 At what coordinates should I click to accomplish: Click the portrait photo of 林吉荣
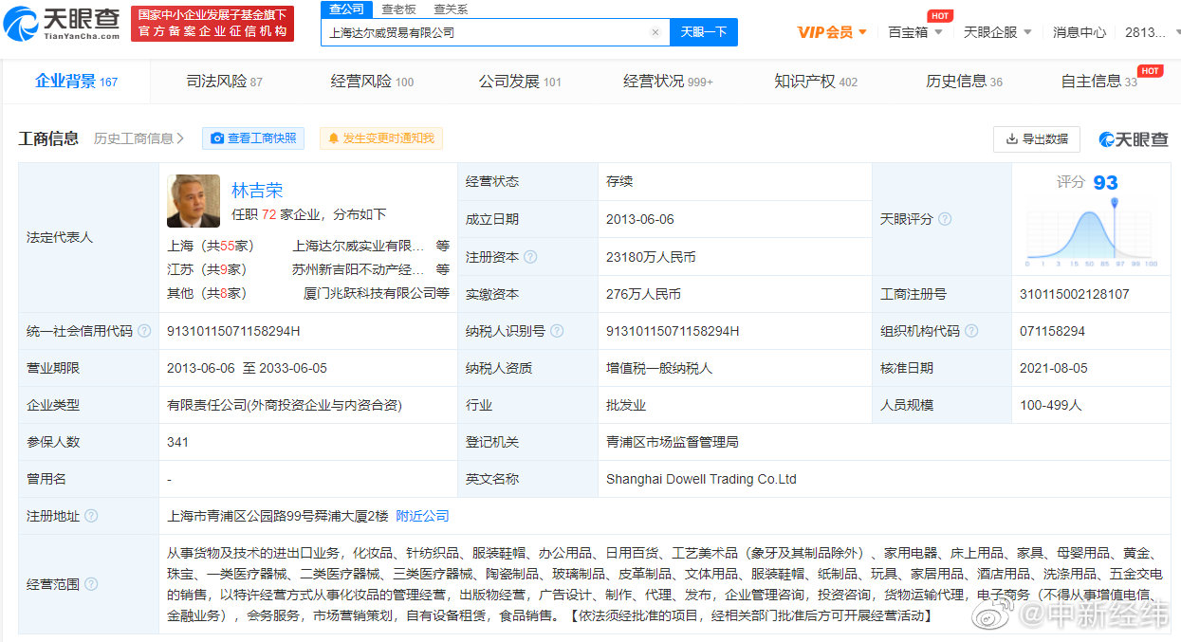click(194, 201)
